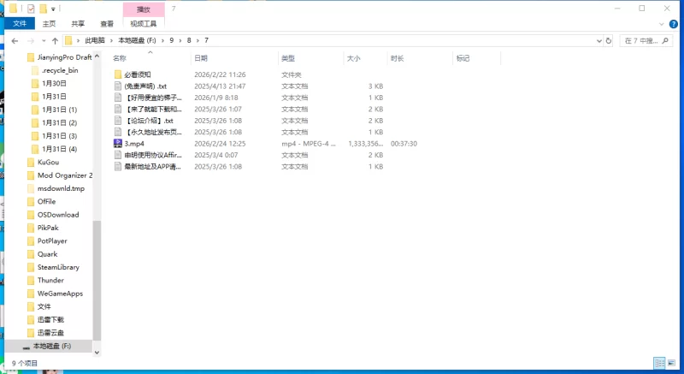Select SteamLibrary folder in navigation tree
The image size is (684, 374).
[x=53, y=267]
